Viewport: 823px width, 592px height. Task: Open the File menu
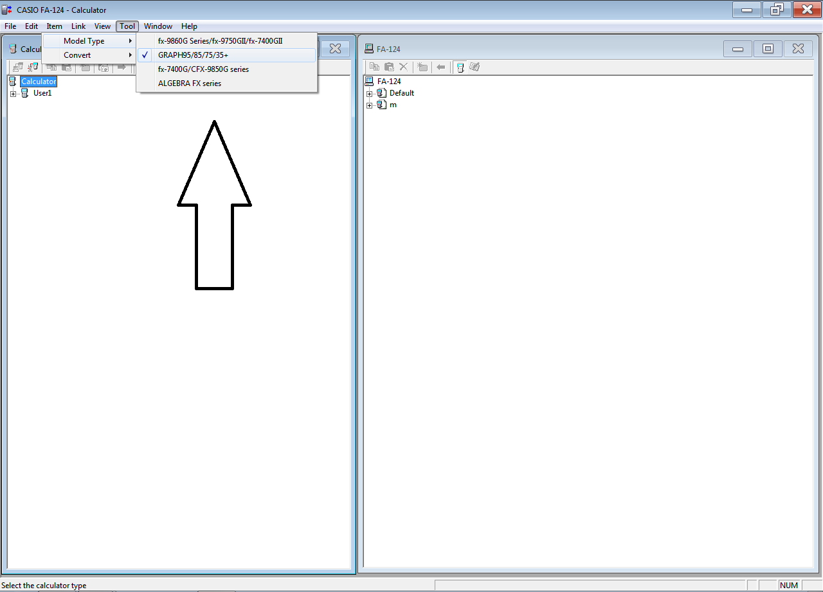pyautogui.click(x=10, y=26)
